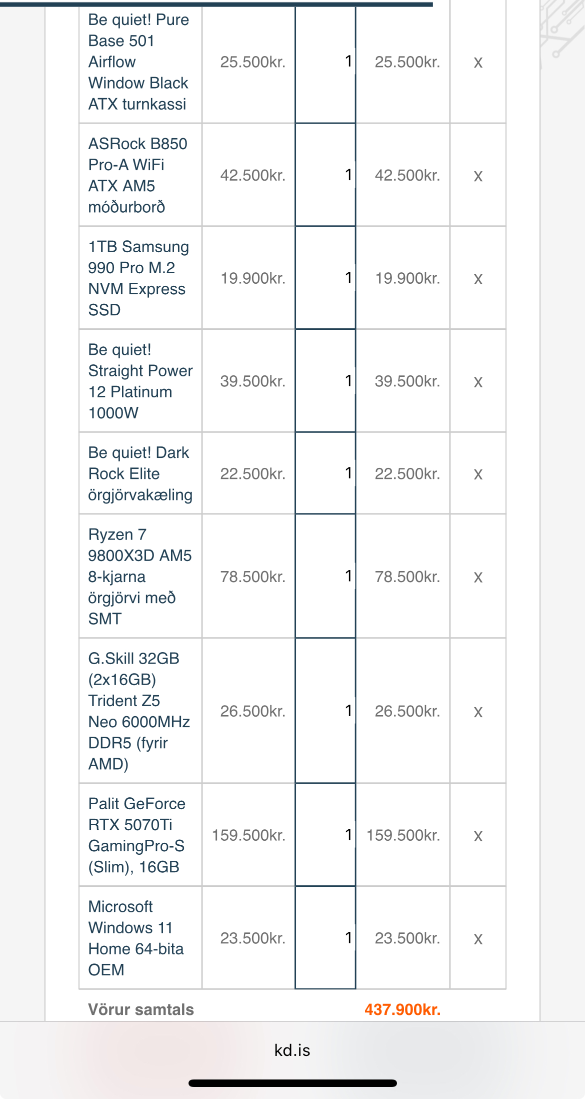Open Be quiet! Pure Base 501 product page
Image resolution: width=585 pixels, height=1099 pixels.
[138, 62]
